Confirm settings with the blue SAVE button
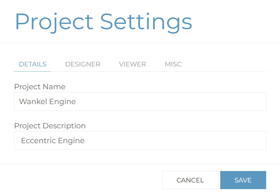 (x=243, y=180)
